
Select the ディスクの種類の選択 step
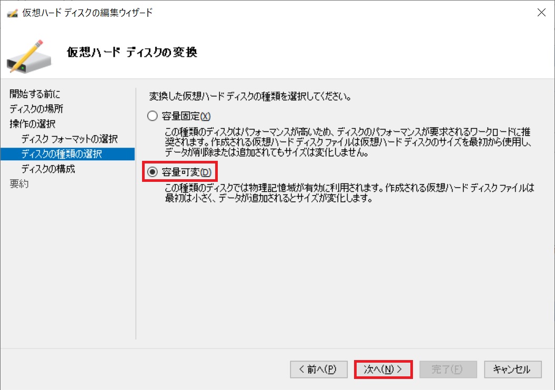tap(68, 154)
